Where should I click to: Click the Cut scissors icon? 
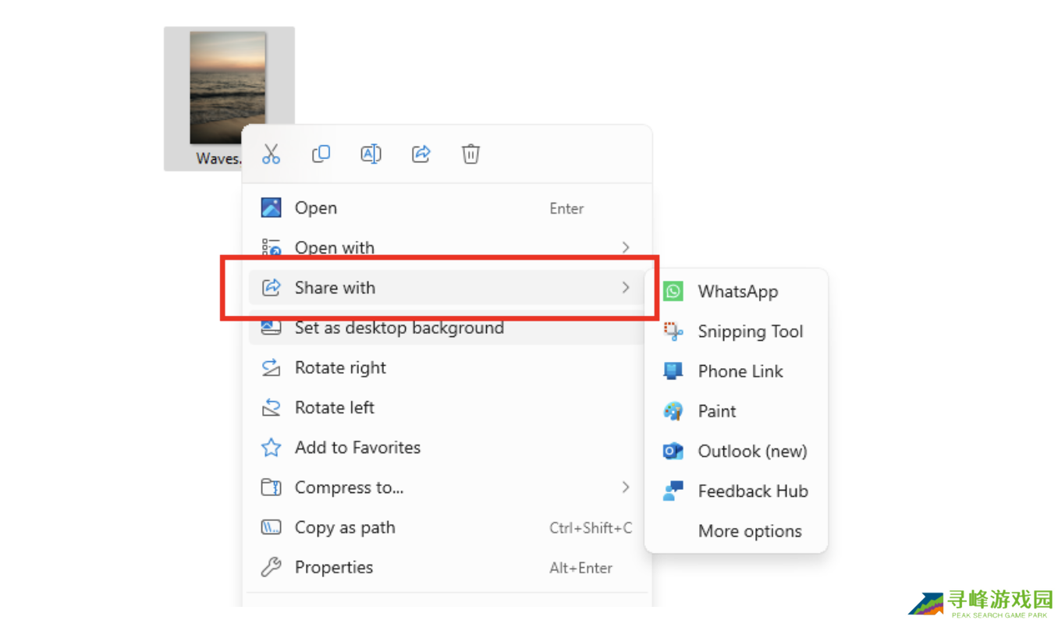271,154
